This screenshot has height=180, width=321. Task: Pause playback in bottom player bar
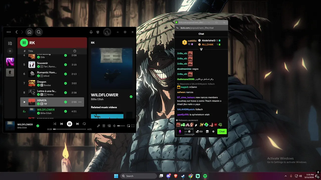69,124
